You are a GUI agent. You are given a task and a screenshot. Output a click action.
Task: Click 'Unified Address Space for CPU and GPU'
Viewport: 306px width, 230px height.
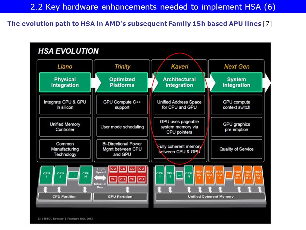pos(179,105)
